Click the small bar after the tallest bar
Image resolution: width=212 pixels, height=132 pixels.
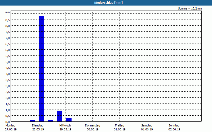click(x=51, y=121)
